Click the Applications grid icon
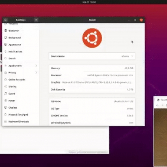 click(5, 66)
